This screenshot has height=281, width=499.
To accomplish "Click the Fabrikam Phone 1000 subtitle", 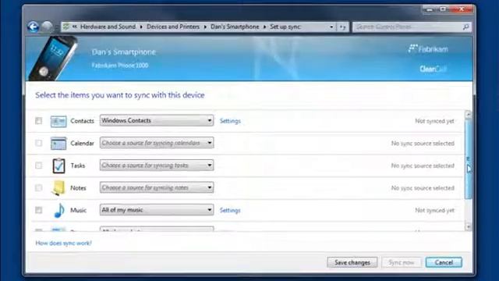I will coord(120,66).
